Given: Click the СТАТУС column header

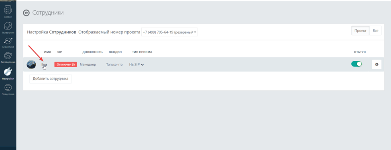Looking at the screenshot, I should [x=360, y=52].
